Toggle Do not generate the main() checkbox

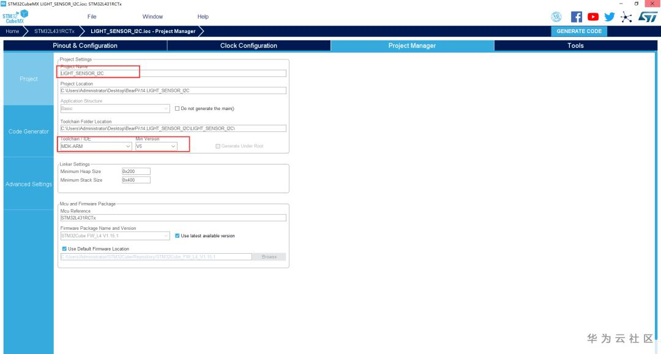tap(177, 109)
